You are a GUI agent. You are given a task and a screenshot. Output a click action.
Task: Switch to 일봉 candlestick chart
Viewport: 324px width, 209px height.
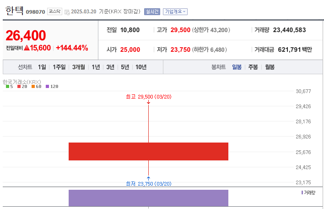point(237,67)
